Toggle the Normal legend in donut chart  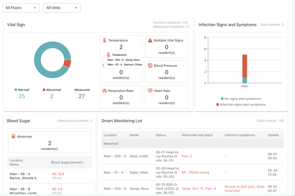click(x=22, y=90)
